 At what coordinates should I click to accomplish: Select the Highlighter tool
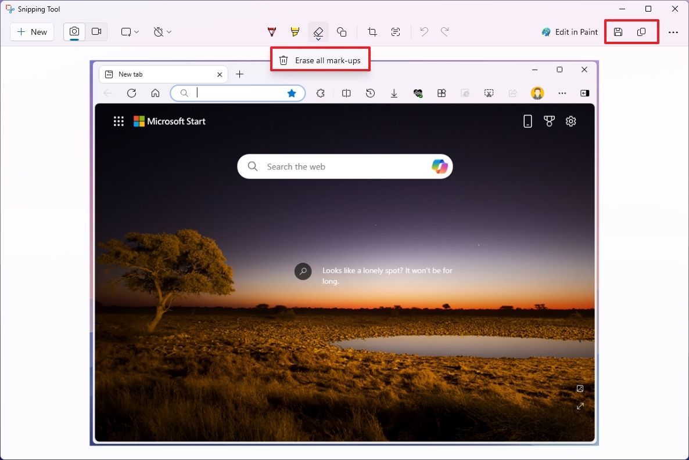tap(295, 32)
